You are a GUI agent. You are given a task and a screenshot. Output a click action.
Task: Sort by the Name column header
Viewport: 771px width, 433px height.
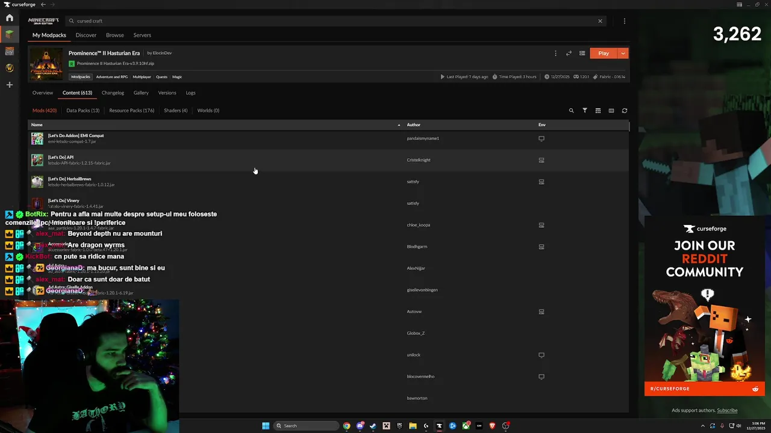37,124
